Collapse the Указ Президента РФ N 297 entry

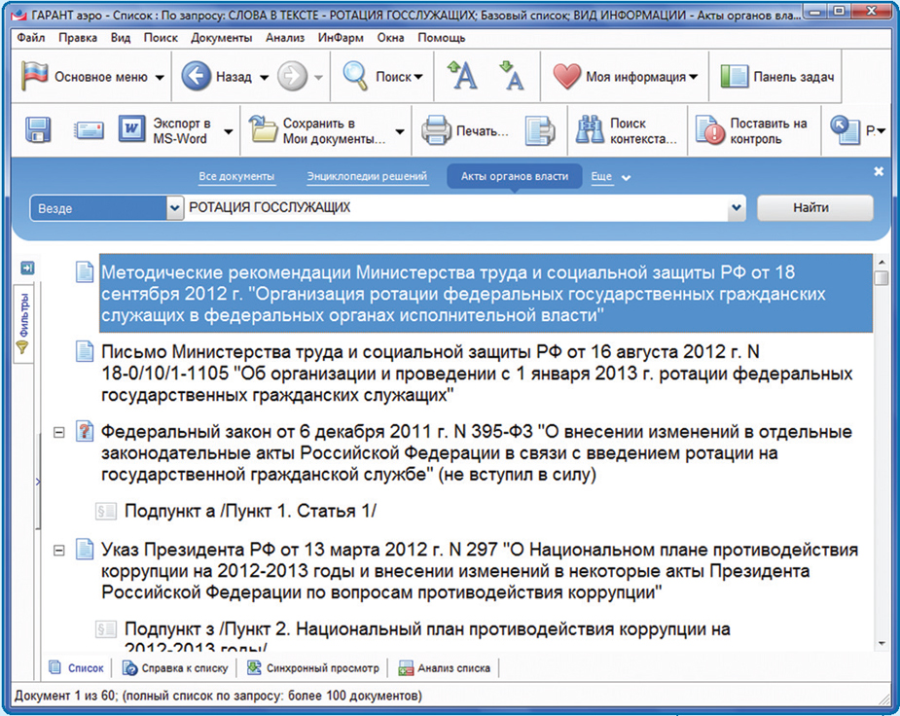click(x=58, y=551)
